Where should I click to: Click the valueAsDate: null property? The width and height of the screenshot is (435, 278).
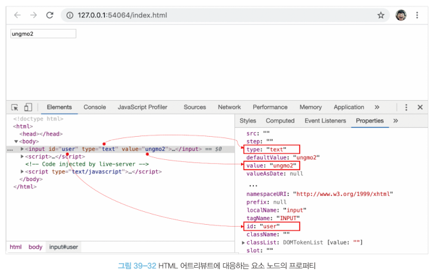[274, 173]
